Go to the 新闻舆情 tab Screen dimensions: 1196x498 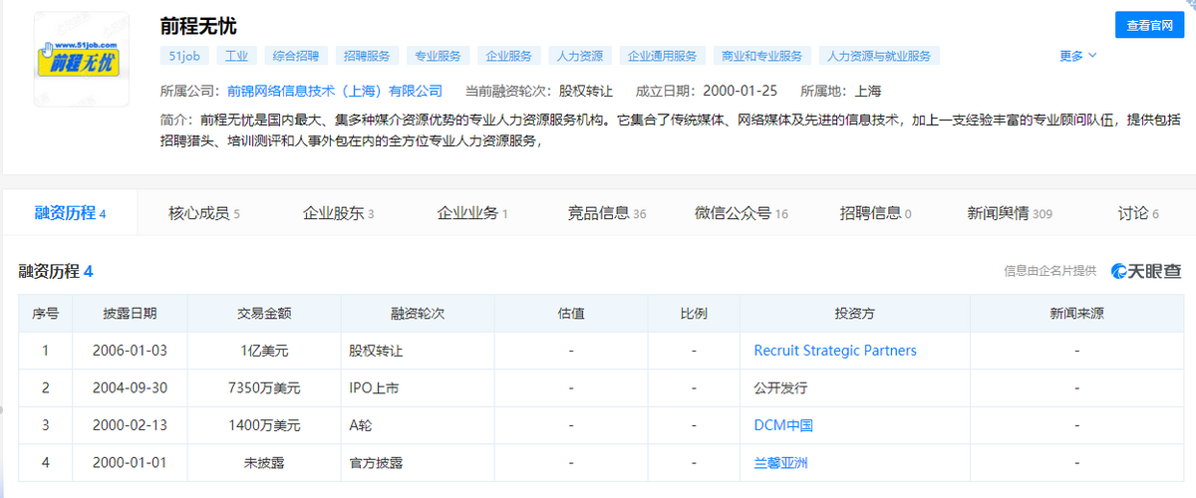[x=1009, y=213]
